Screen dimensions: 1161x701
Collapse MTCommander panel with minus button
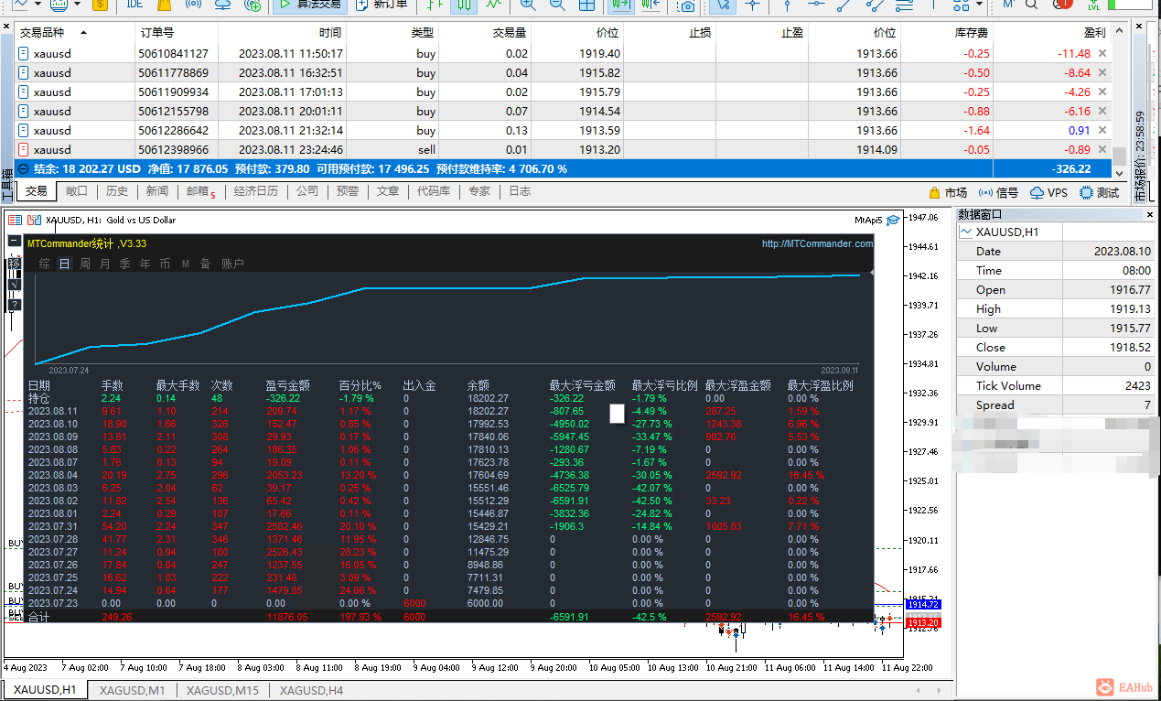pyautogui.click(x=14, y=242)
